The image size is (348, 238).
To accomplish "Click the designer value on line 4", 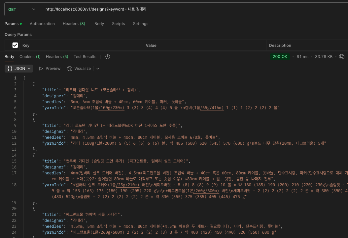I will pyautogui.click(x=78, y=96).
